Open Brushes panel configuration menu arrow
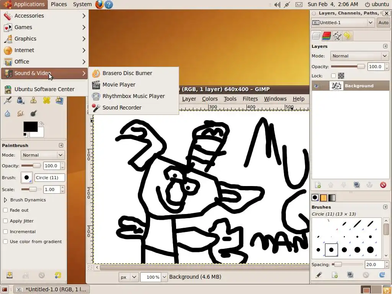The image size is (392, 294). pyautogui.click(x=385, y=207)
